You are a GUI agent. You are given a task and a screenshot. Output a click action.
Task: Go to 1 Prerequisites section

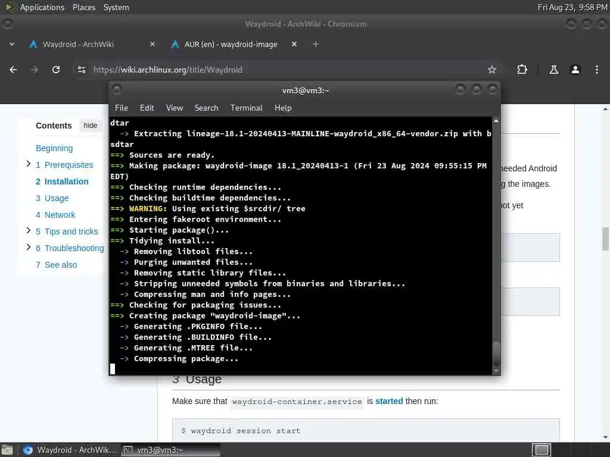tap(64, 165)
